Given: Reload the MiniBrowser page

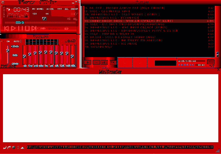Looking at the screenshot, I should tap(18, 148).
